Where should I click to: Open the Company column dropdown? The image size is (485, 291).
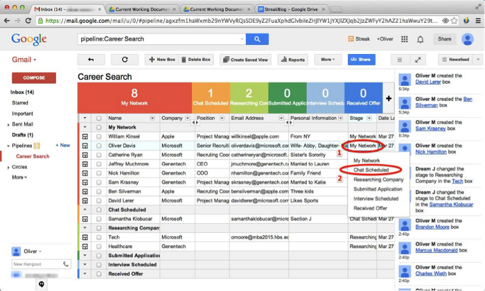pos(188,118)
